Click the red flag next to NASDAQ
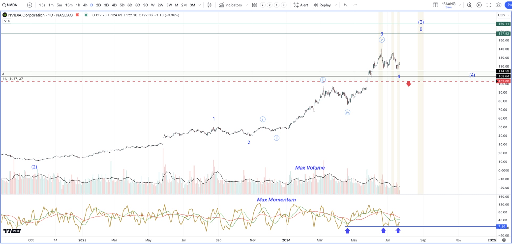Image resolution: width=512 pixels, height=244 pixels. [77, 15]
